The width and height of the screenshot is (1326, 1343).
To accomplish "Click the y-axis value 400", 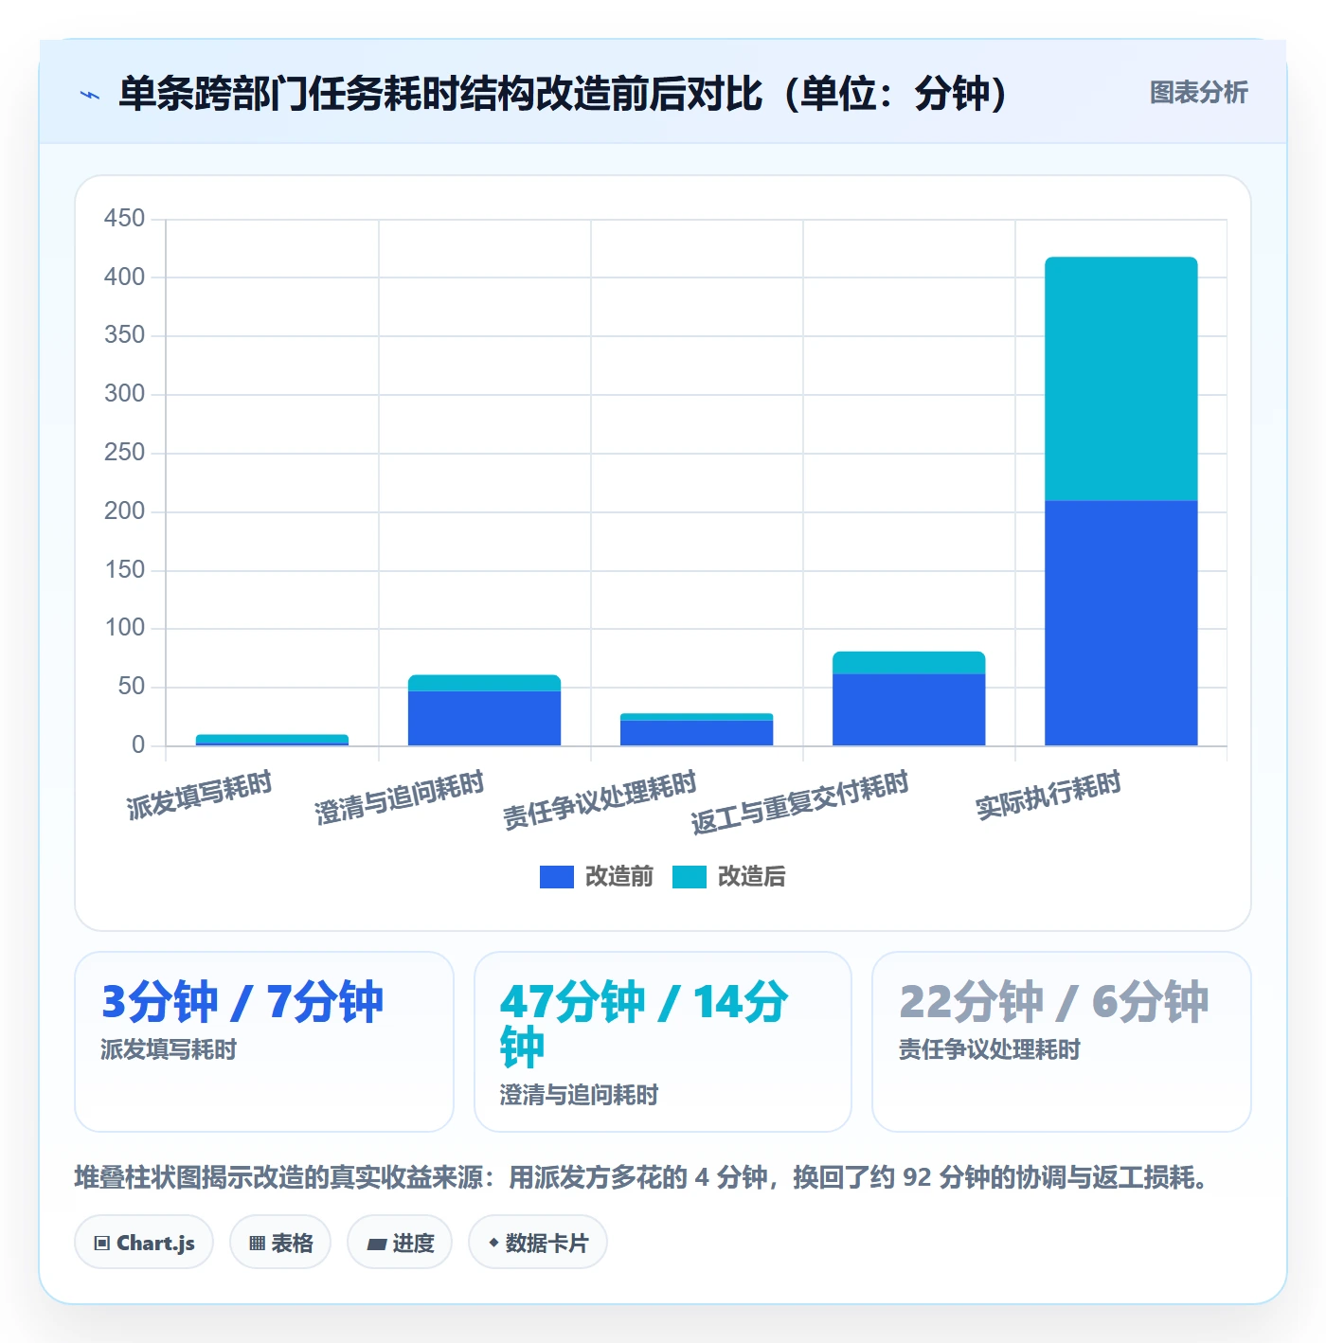I will point(124,278).
